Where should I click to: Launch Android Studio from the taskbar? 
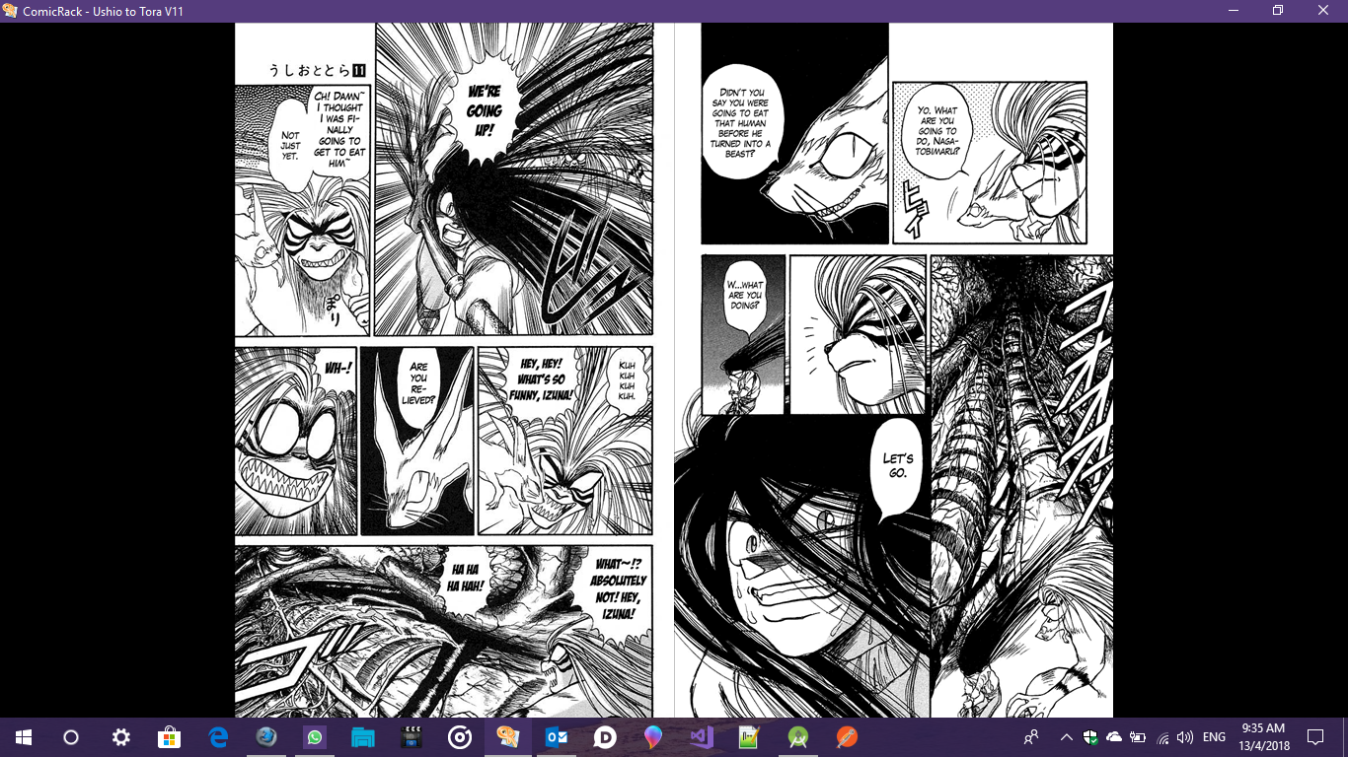(798, 737)
